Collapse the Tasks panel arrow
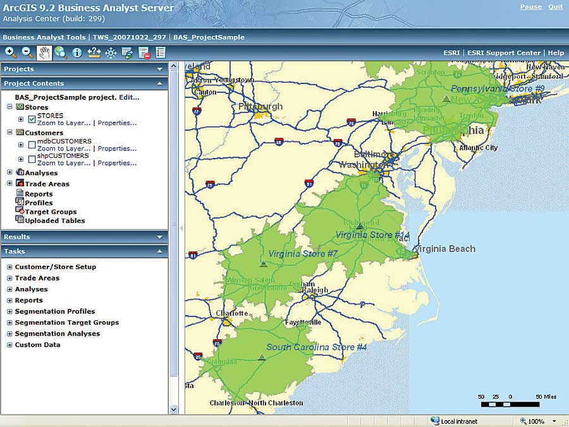This screenshot has width=569, height=427. (160, 251)
